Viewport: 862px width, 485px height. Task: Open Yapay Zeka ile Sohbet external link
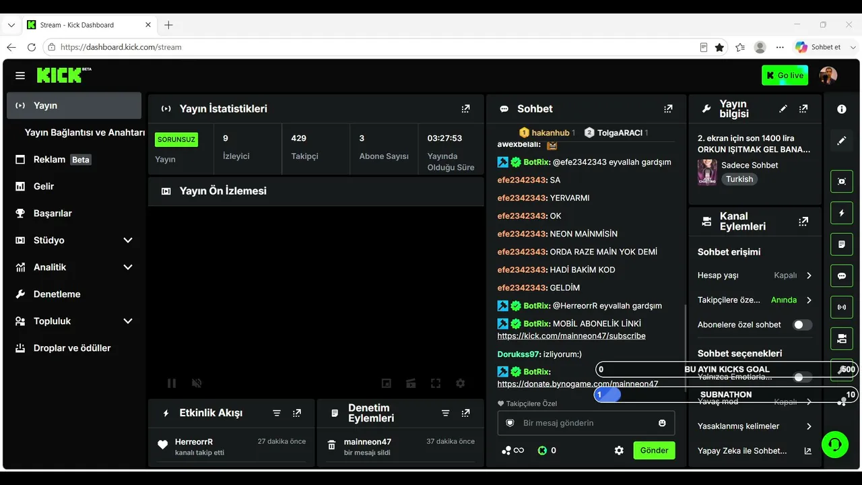click(808, 451)
